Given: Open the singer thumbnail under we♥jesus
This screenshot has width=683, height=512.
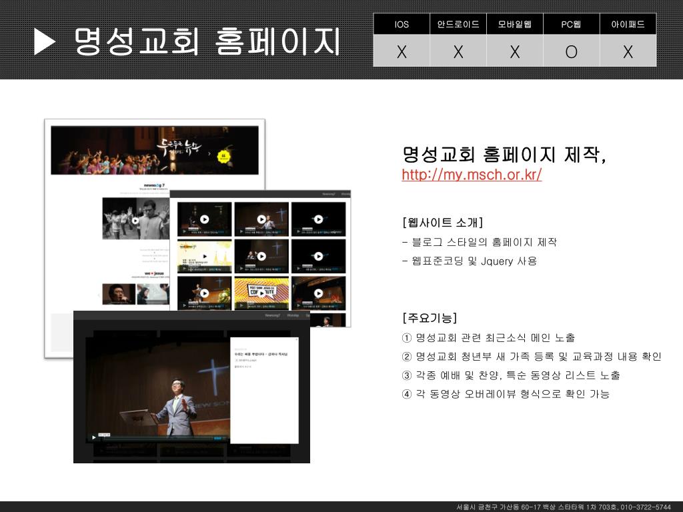Looking at the screenshot, I should [119, 294].
